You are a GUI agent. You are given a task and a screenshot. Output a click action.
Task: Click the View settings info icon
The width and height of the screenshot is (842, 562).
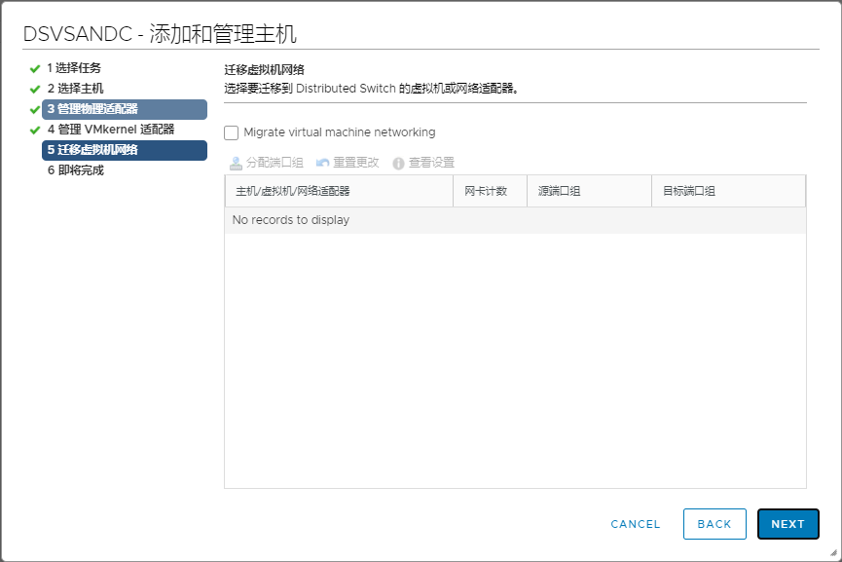coord(398,163)
